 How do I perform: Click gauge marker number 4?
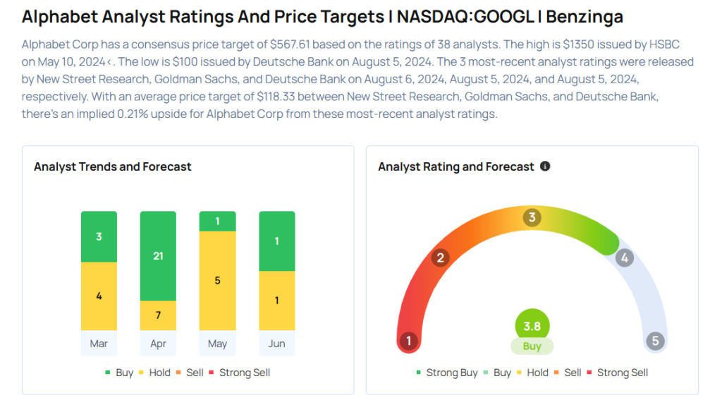click(x=625, y=258)
